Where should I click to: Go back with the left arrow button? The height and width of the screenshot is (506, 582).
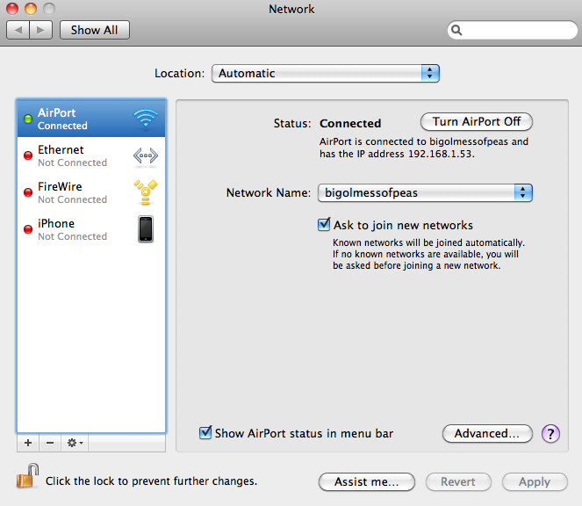click(x=18, y=30)
